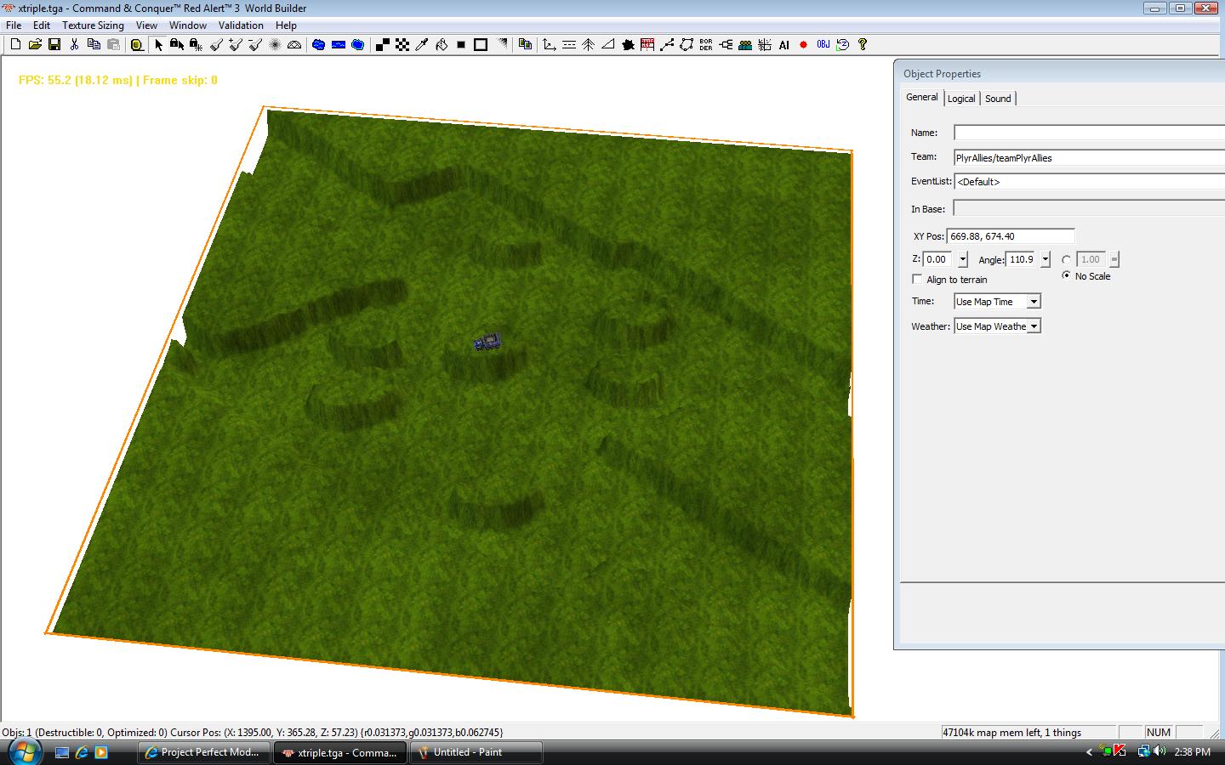The height and width of the screenshot is (765, 1225).
Task: Open the File menu
Action: [x=14, y=25]
